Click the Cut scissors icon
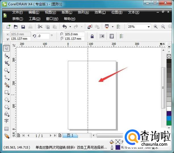174x153 pixels. 40,26
